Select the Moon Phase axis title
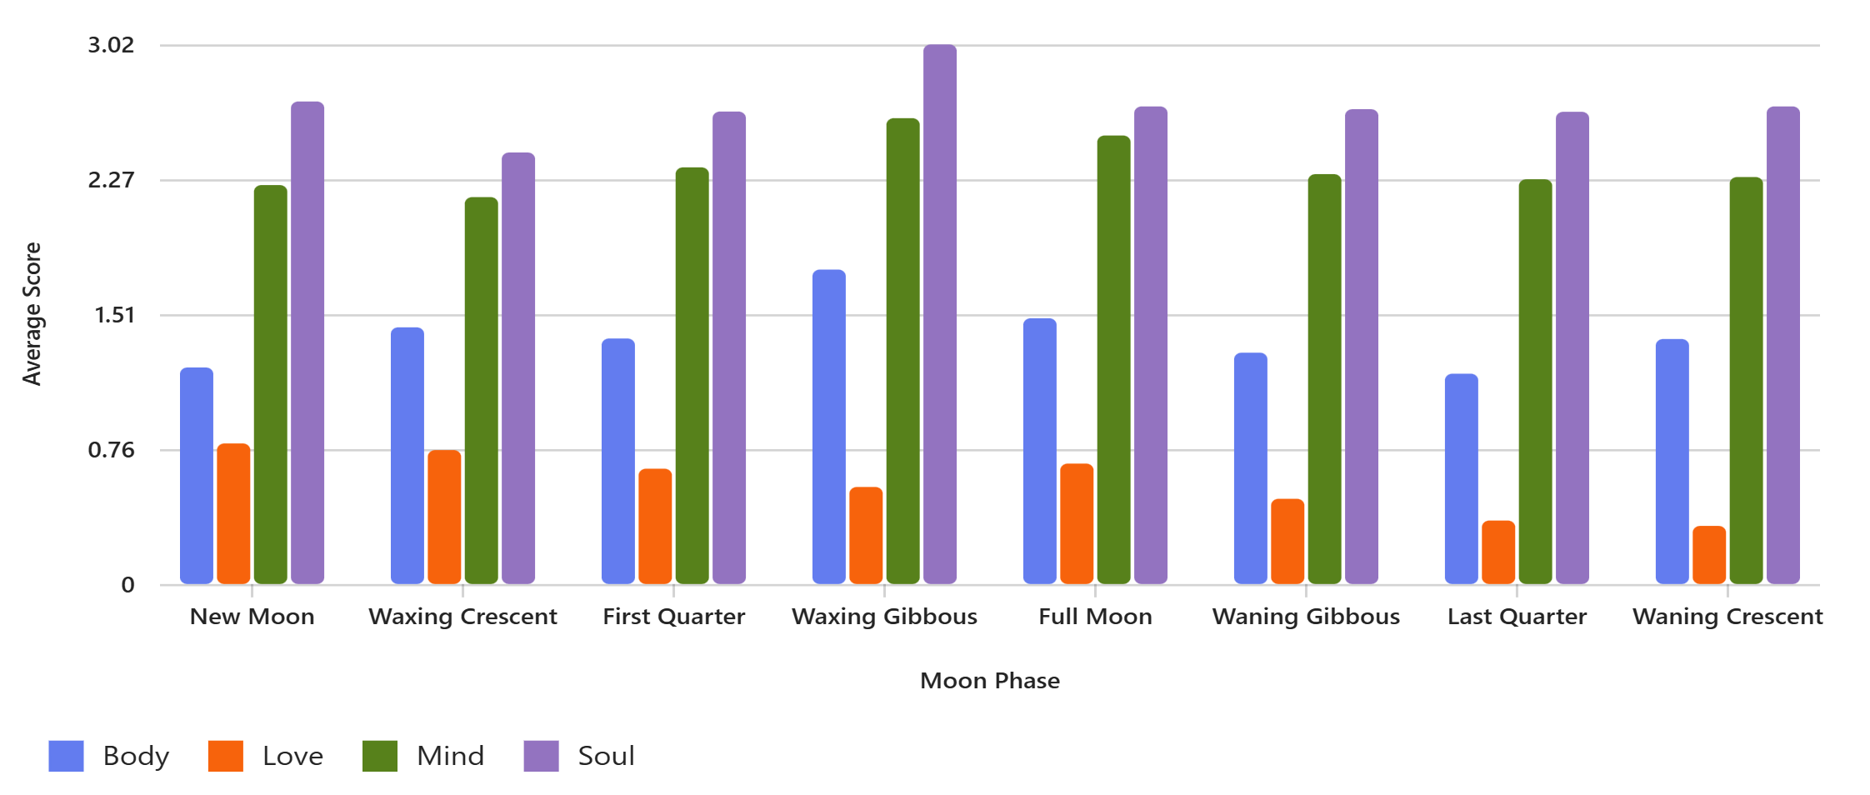Viewport: 1870px width, 795px height. tap(989, 681)
